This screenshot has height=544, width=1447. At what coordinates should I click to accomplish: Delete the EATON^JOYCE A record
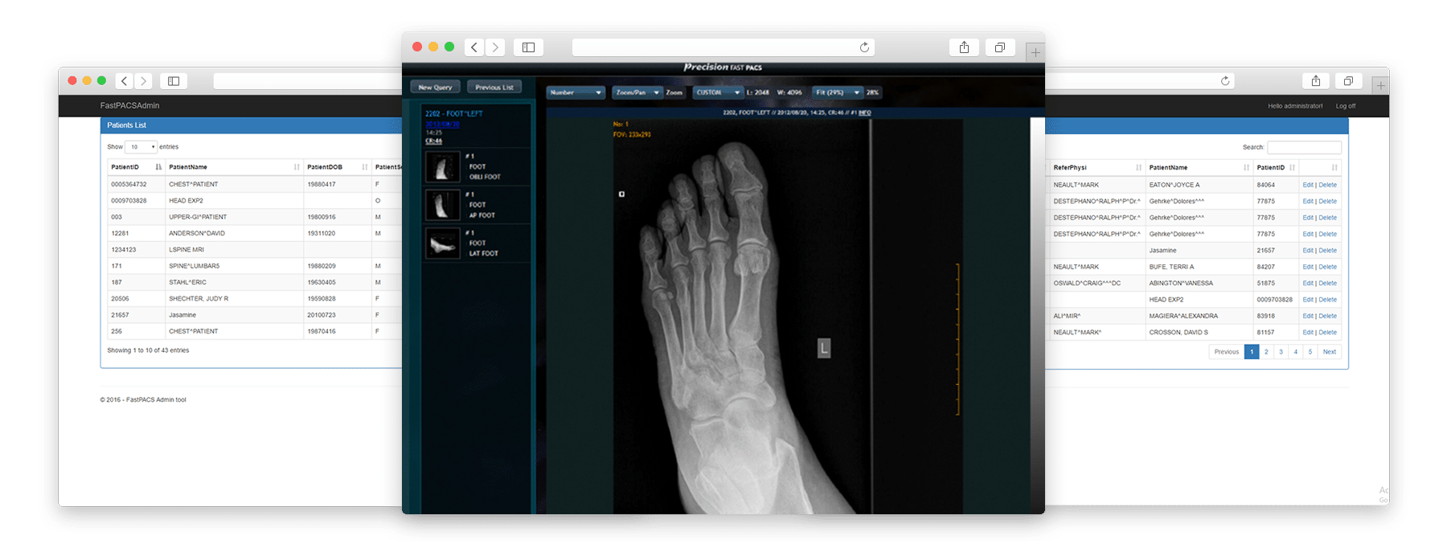[x=1328, y=185]
